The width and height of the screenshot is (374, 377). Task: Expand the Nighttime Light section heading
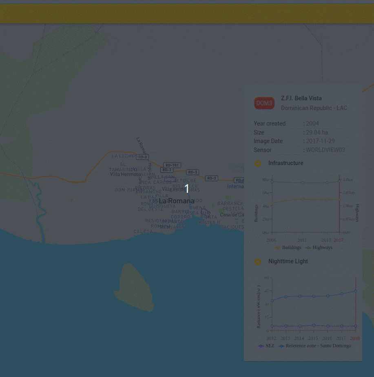[288, 261]
